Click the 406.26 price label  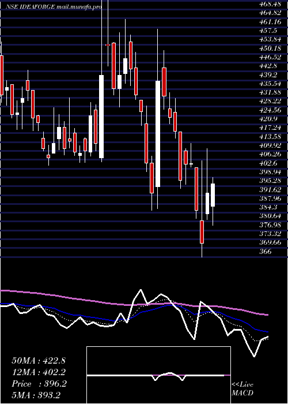270,154
